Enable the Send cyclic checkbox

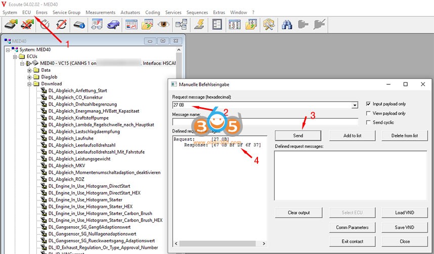pyautogui.click(x=368, y=122)
